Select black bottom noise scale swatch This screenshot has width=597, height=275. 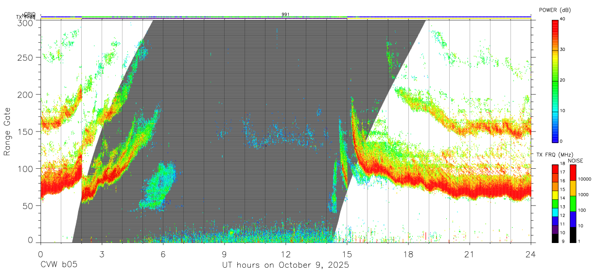point(574,234)
